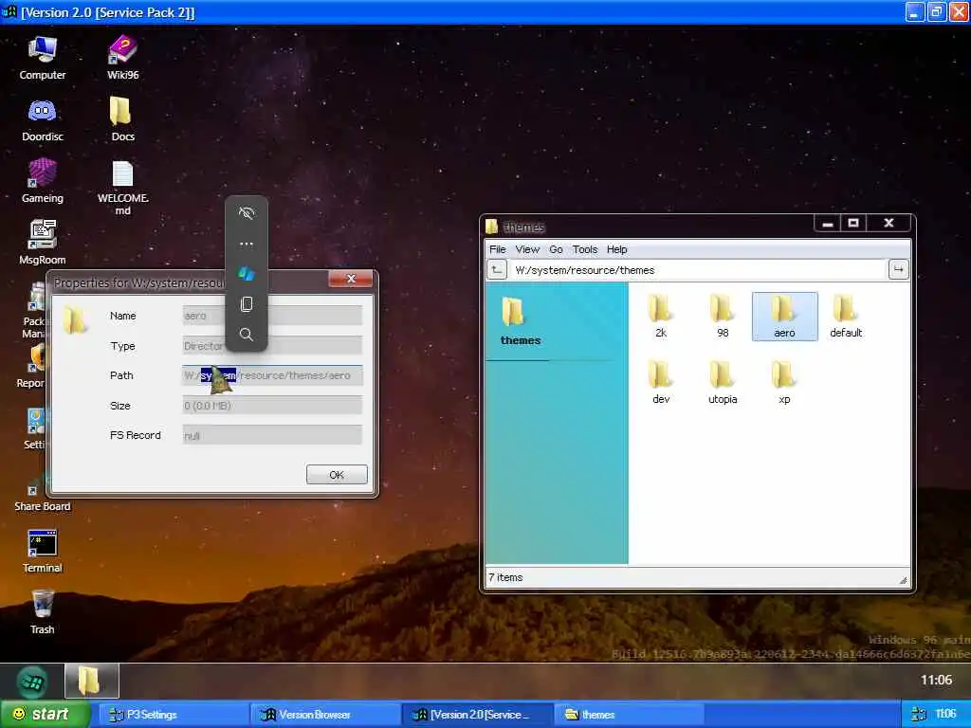971x728 pixels.
Task: Click the 11:06 clock on inner taskbar
Action: point(936,681)
